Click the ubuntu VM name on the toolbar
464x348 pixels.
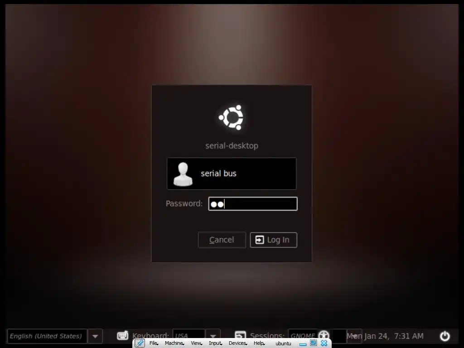283,343
